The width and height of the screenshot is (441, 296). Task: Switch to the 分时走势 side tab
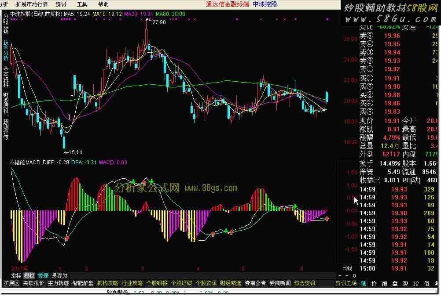click(6, 24)
